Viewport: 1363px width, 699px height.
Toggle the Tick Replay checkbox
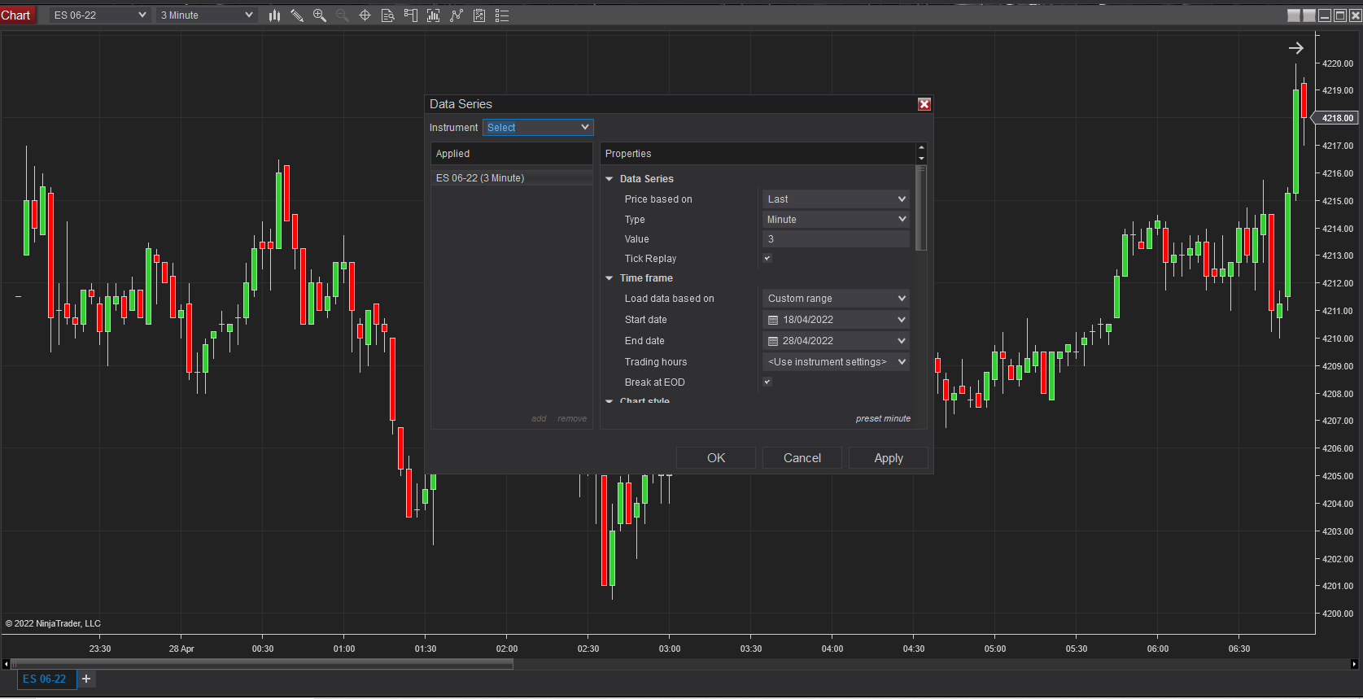click(767, 258)
